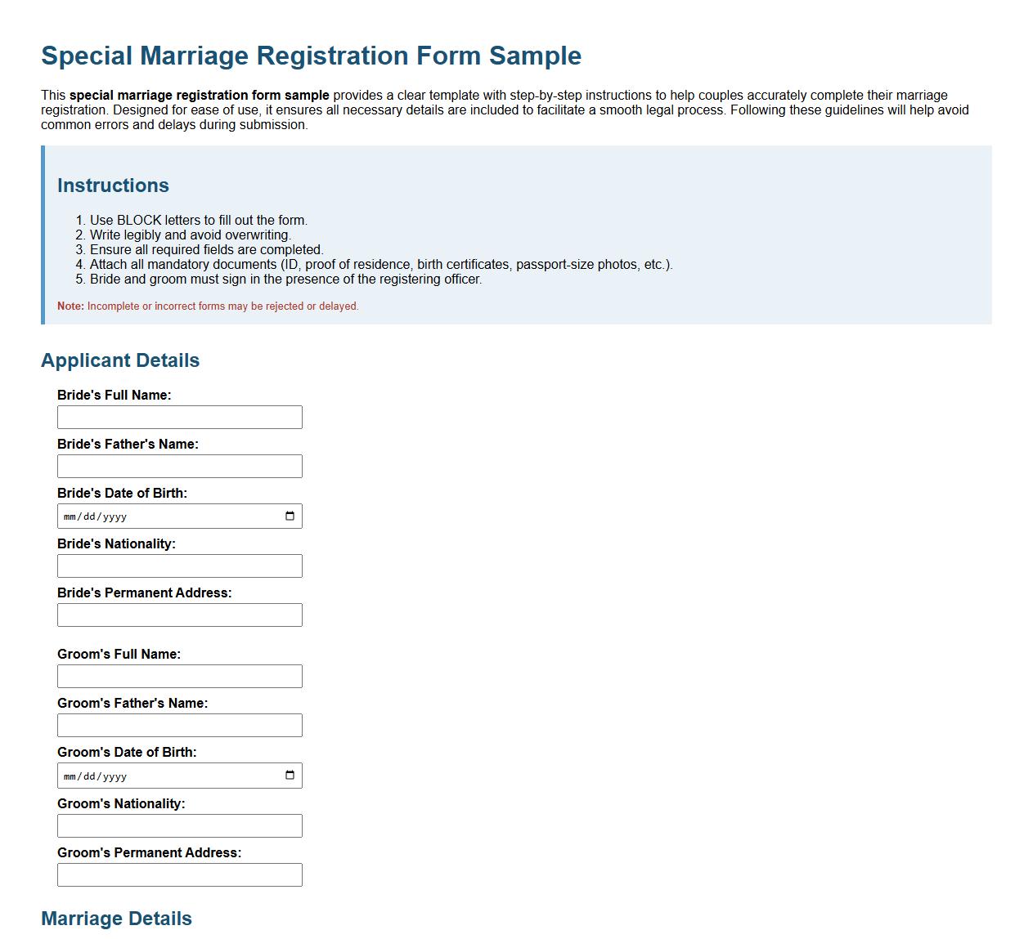Click the Groom's Full Name input field
The width and height of the screenshot is (1033, 939).
179,676
